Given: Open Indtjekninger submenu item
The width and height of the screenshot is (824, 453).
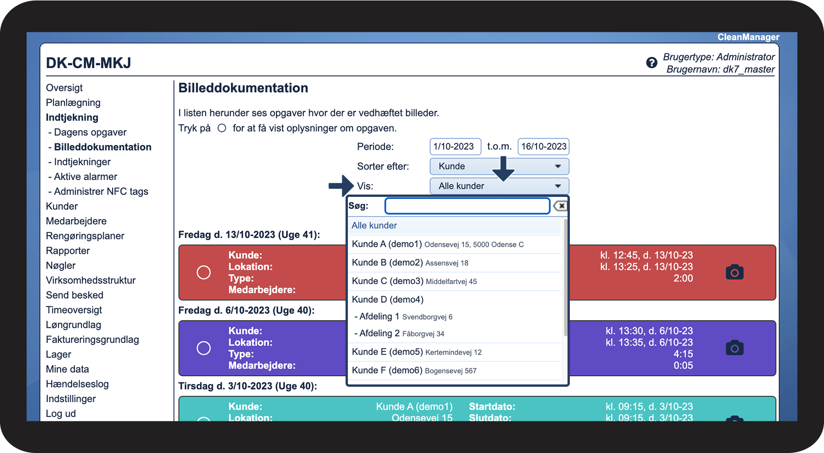Looking at the screenshot, I should (83, 162).
